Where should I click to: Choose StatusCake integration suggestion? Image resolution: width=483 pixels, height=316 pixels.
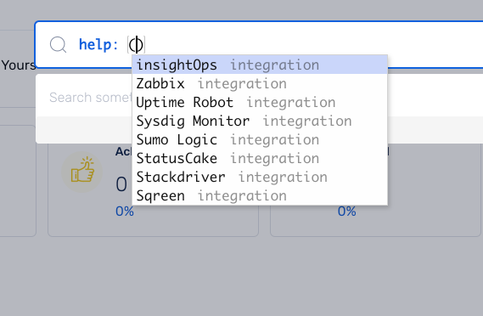pos(260,158)
